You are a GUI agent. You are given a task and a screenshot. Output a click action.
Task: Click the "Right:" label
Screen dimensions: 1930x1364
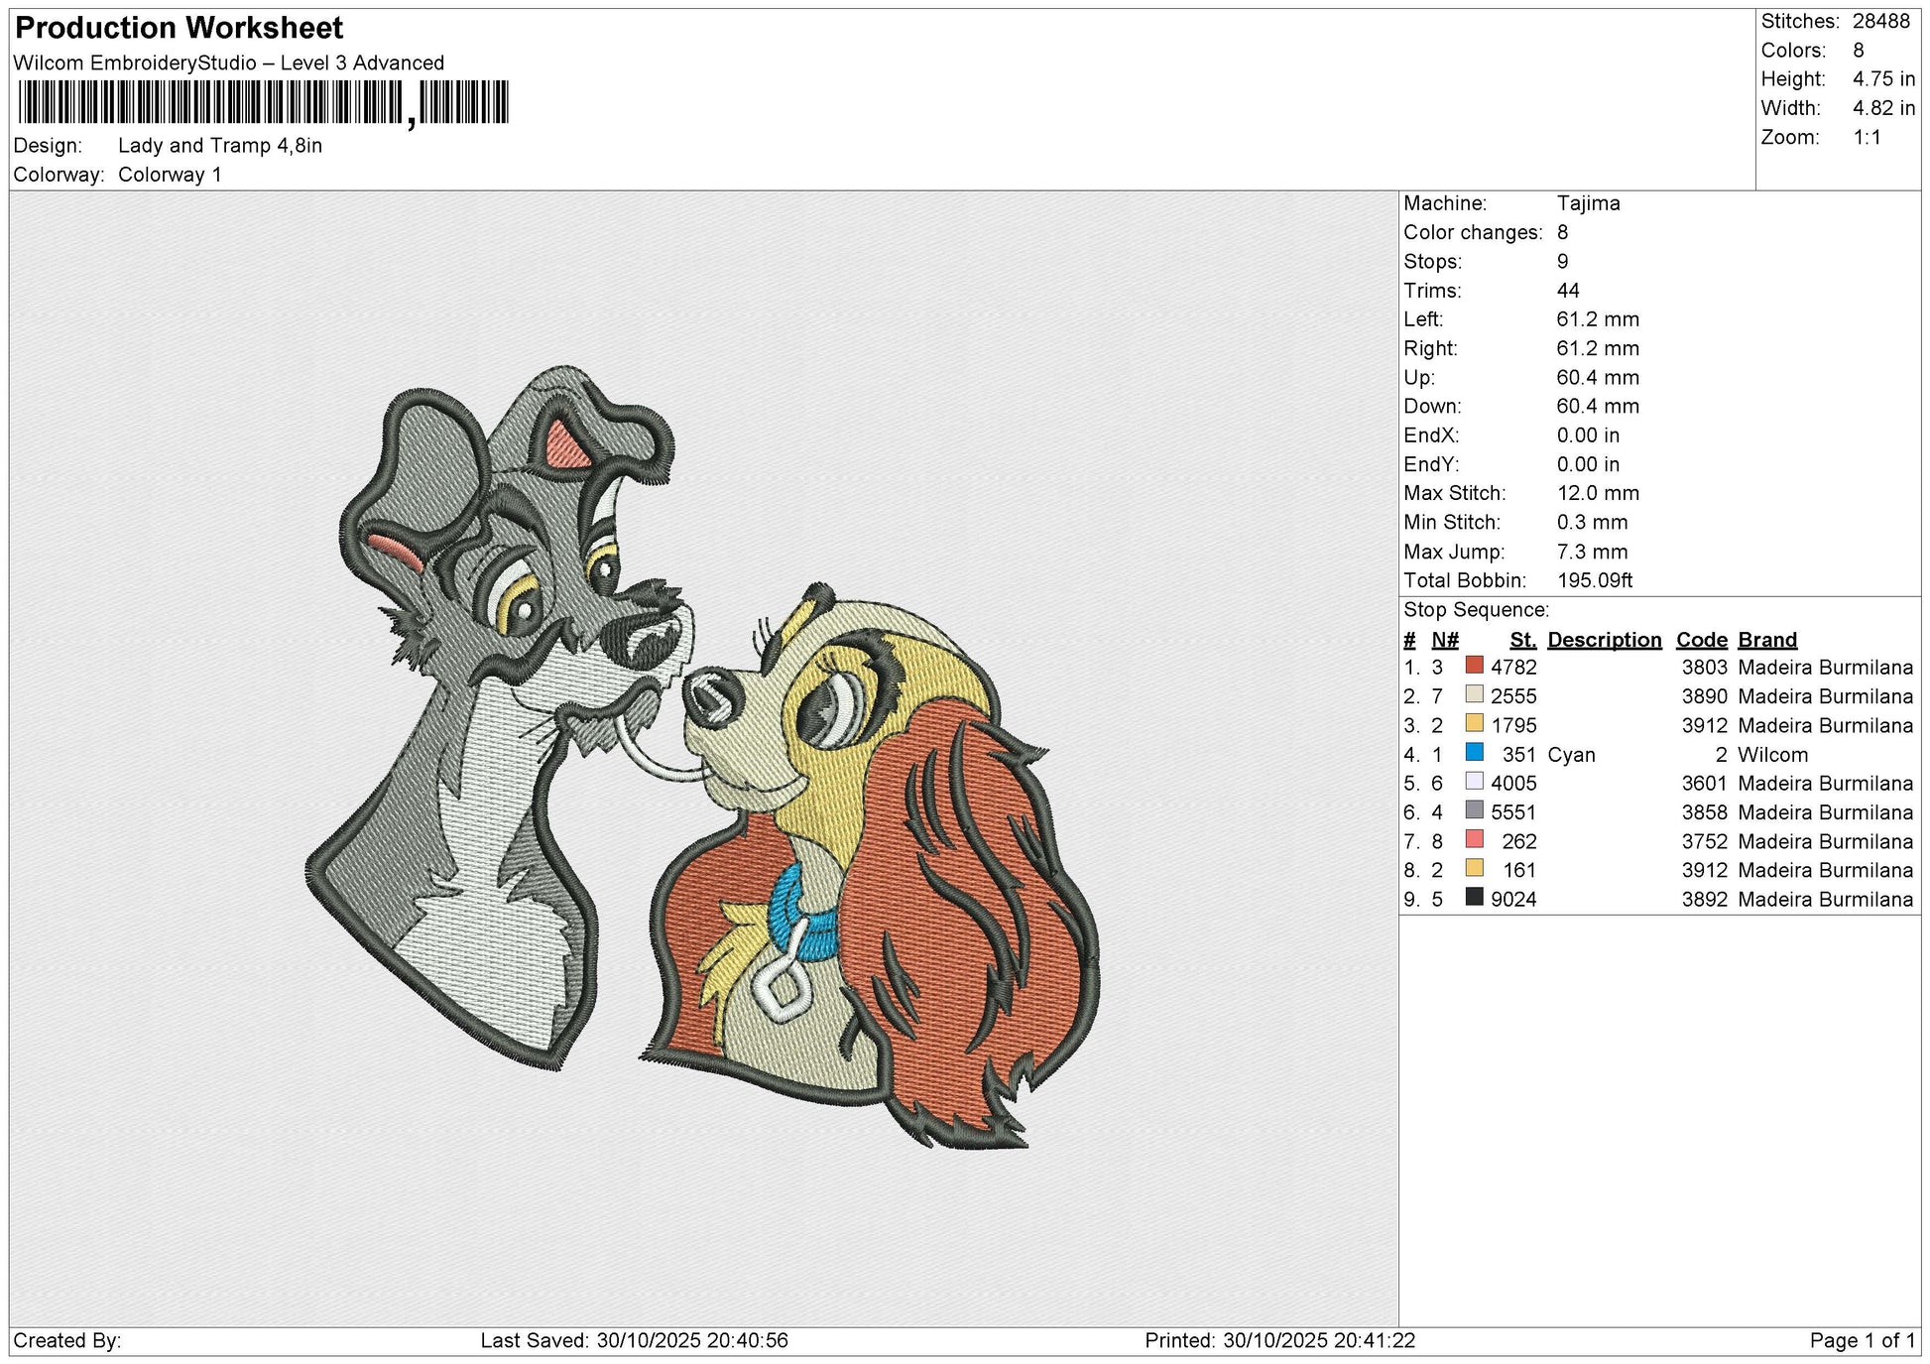click(1430, 348)
